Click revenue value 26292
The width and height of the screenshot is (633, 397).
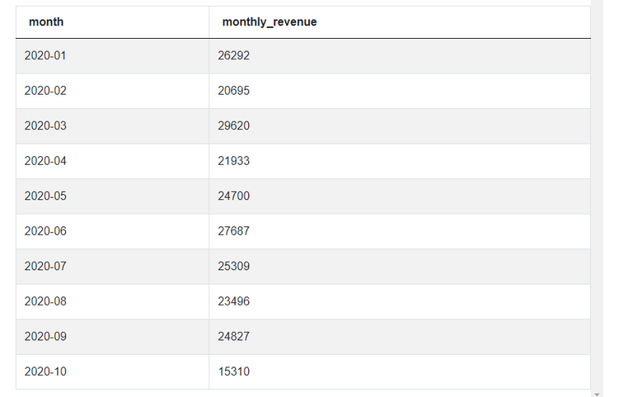click(x=233, y=55)
